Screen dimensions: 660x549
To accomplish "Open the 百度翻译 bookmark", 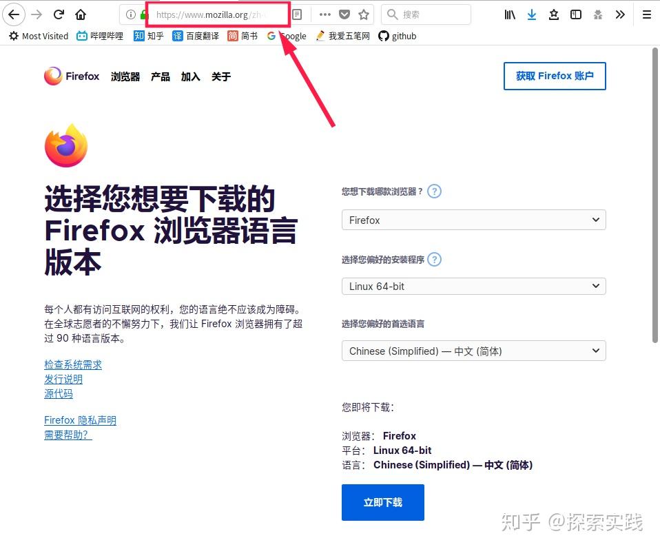I will click(x=196, y=37).
